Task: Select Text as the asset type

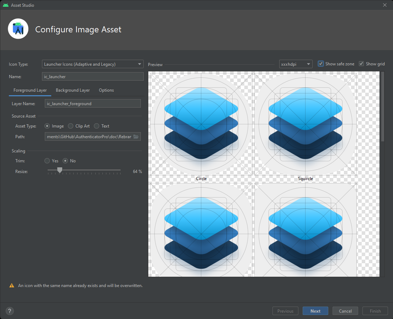Action: click(x=96, y=126)
